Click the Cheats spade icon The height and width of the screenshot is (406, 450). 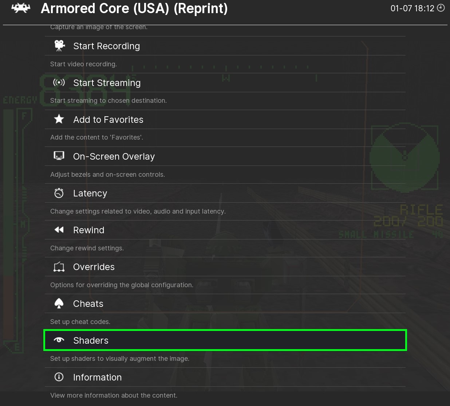[x=59, y=304]
